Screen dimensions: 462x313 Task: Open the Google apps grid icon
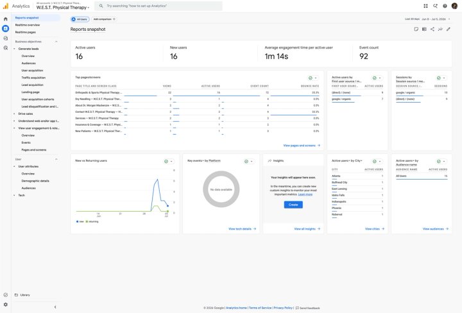425,6
